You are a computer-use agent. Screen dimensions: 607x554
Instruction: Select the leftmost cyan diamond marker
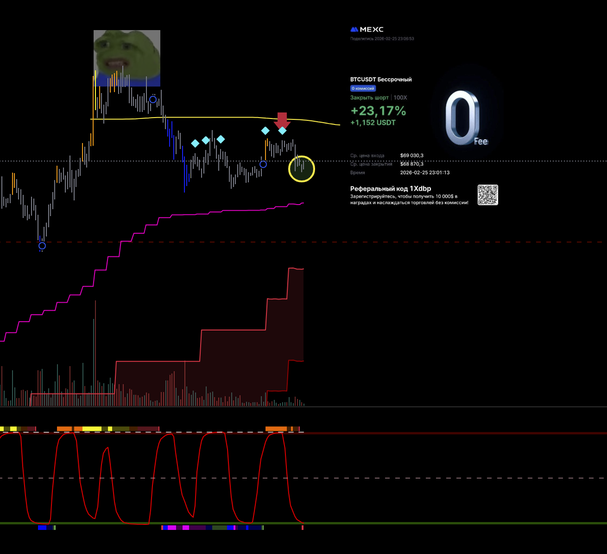(x=195, y=143)
